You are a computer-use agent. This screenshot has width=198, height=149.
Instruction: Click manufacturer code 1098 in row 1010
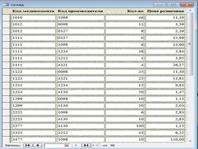pos(81,17)
